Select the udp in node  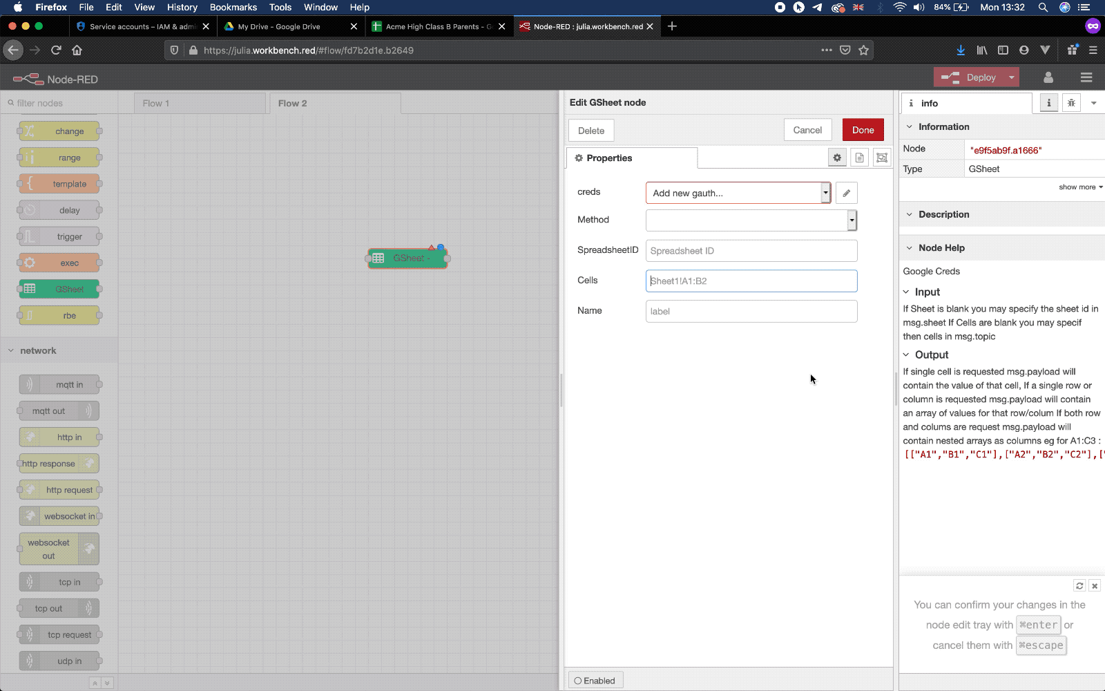tap(59, 661)
